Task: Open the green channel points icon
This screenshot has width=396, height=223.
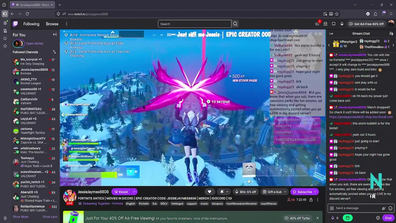Action: point(348,218)
